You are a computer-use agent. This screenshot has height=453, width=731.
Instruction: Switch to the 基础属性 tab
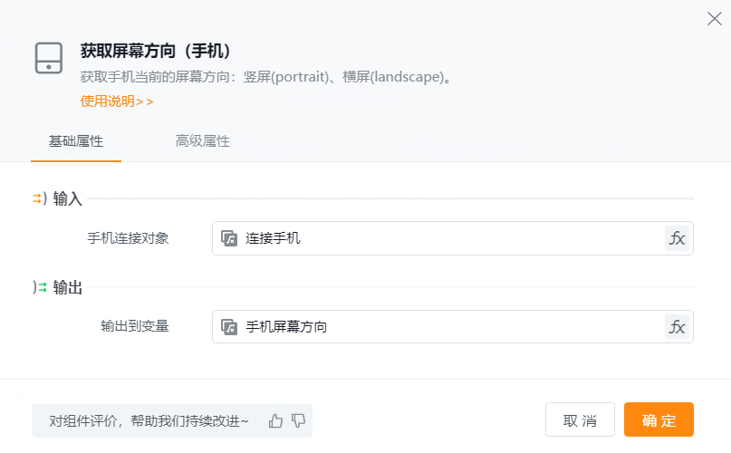point(76,142)
